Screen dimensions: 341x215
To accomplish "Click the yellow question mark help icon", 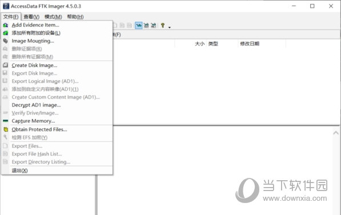I will tap(163, 26).
